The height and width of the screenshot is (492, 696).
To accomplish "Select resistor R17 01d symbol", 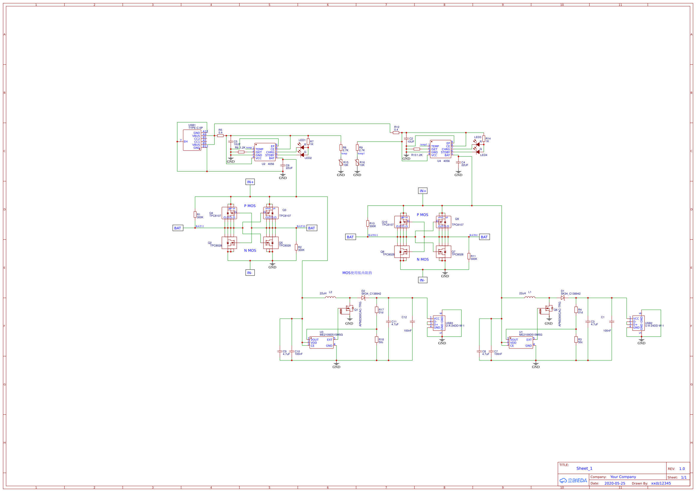I will [x=377, y=310].
